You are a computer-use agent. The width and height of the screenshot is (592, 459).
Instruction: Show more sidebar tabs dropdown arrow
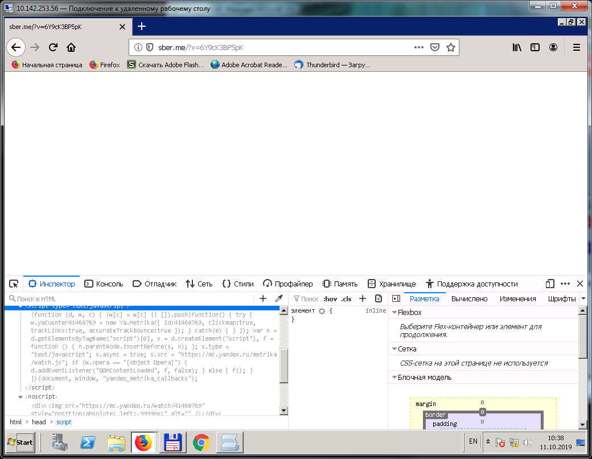tap(583, 298)
